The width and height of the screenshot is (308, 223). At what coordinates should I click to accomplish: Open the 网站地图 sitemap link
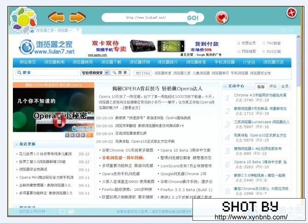247,51
